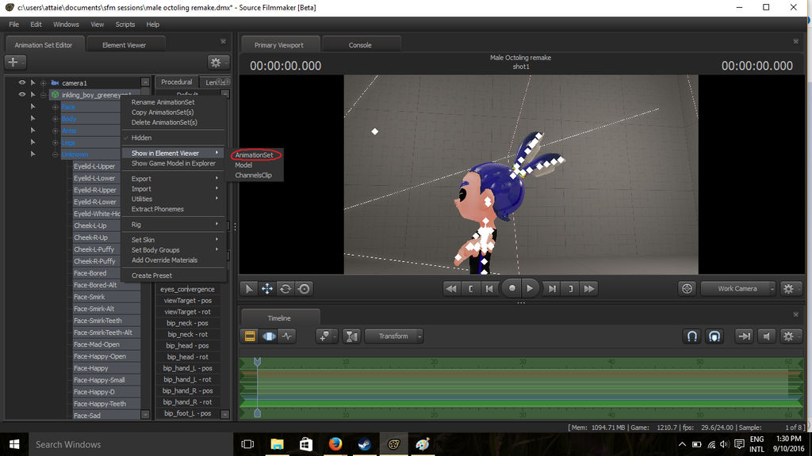Select ChannelsClip submenu entry

pos(253,175)
